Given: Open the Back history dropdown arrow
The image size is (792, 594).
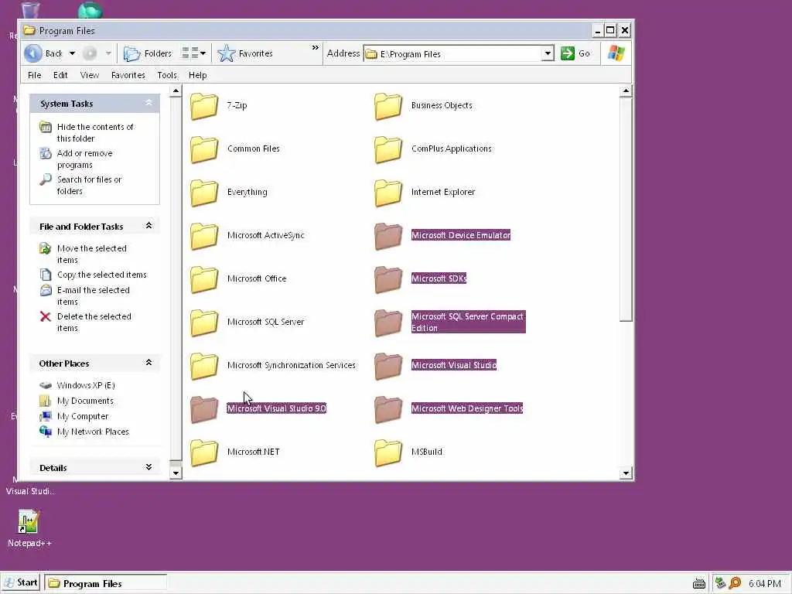Looking at the screenshot, I should click(x=72, y=53).
